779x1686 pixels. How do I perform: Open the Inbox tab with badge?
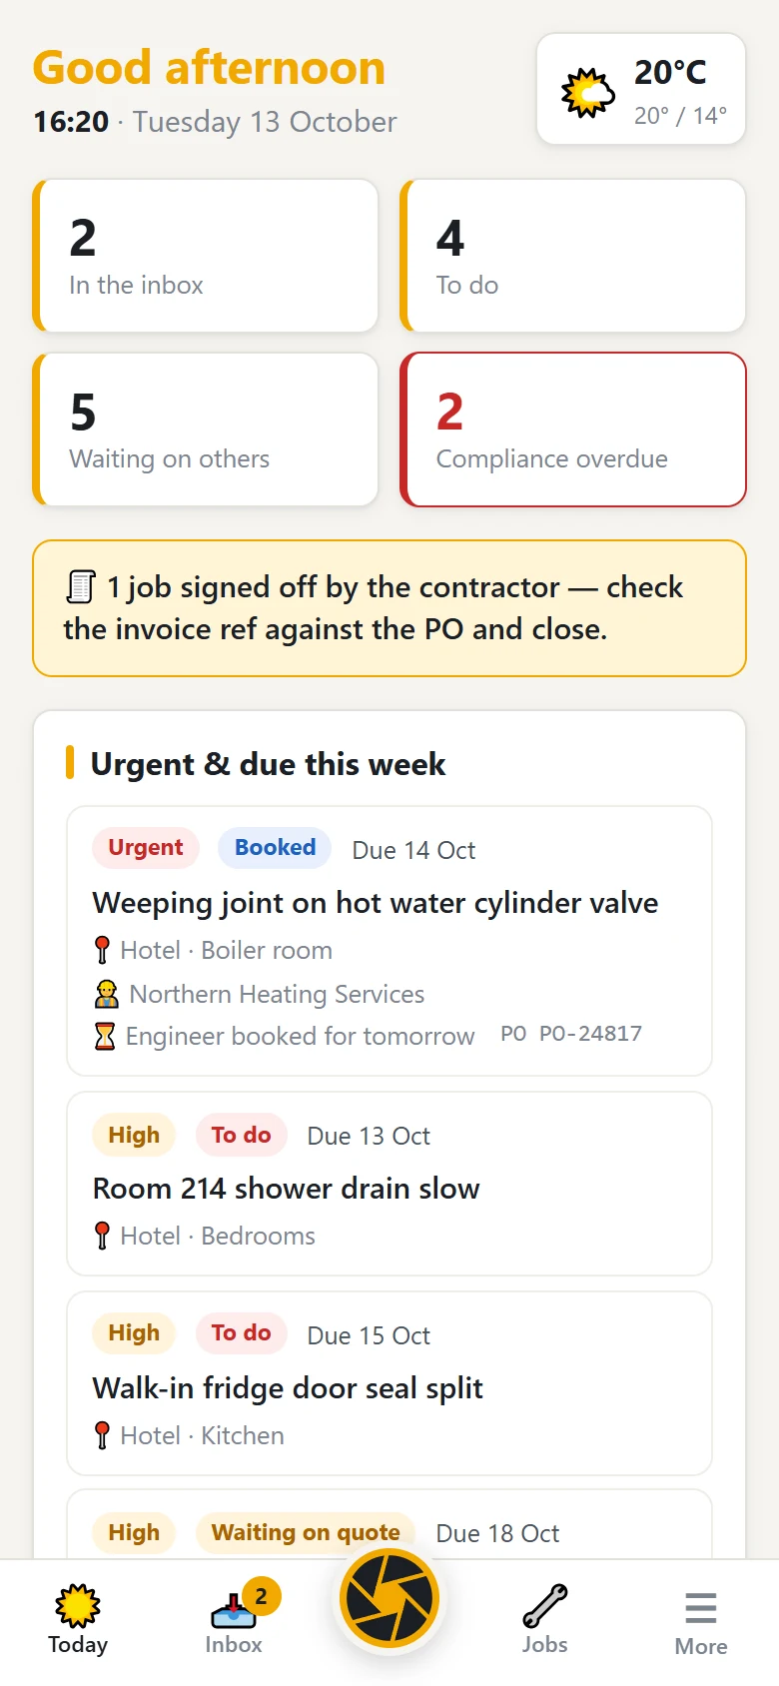coord(234,1618)
